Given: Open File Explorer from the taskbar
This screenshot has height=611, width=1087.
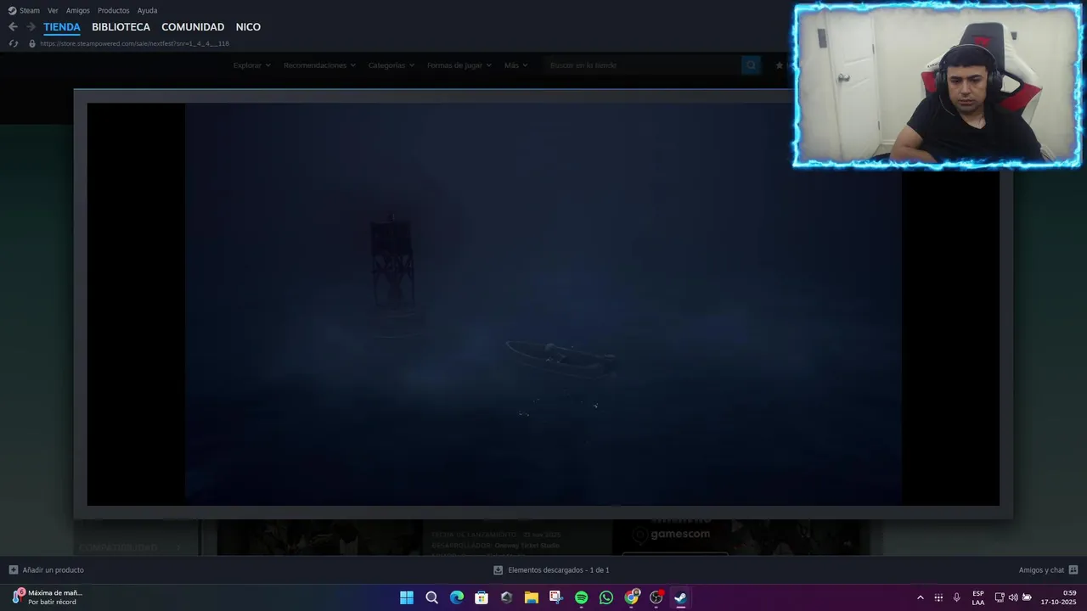Looking at the screenshot, I should coord(532,597).
